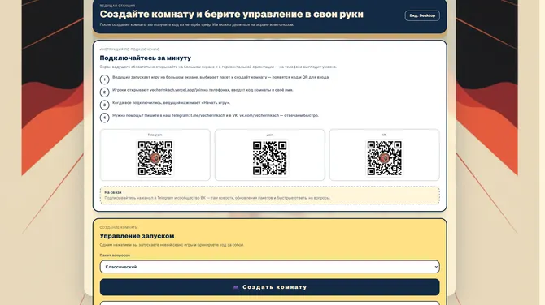Image resolution: width=545 pixels, height=305 pixels.
Task: Click the step 3 text about "Начать игру"
Action: point(172,103)
